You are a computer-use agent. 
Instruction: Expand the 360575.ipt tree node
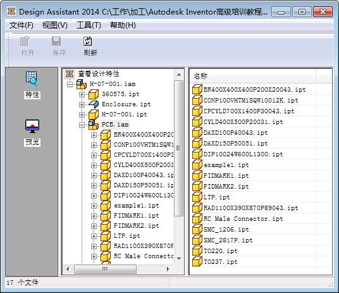click(82, 94)
